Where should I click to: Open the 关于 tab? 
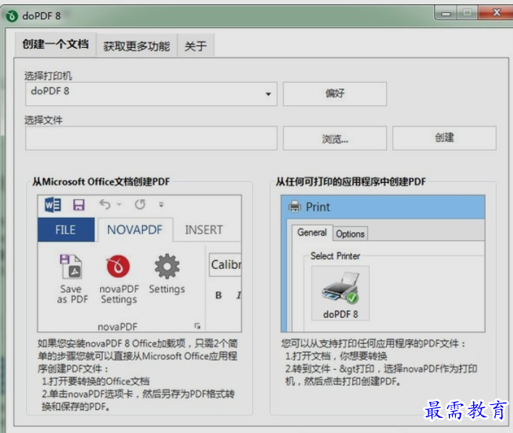[196, 46]
